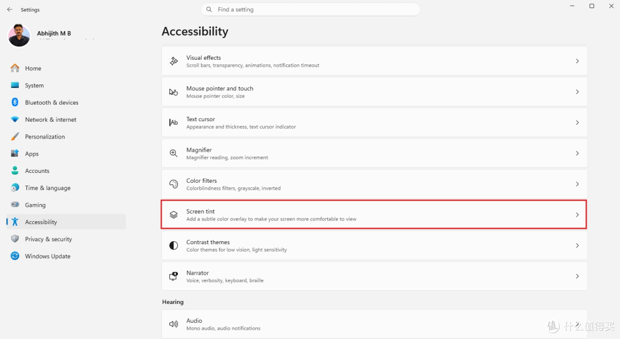This screenshot has width=620, height=339.
Task: Click the Accounts person icon
Action: pyautogui.click(x=15, y=171)
